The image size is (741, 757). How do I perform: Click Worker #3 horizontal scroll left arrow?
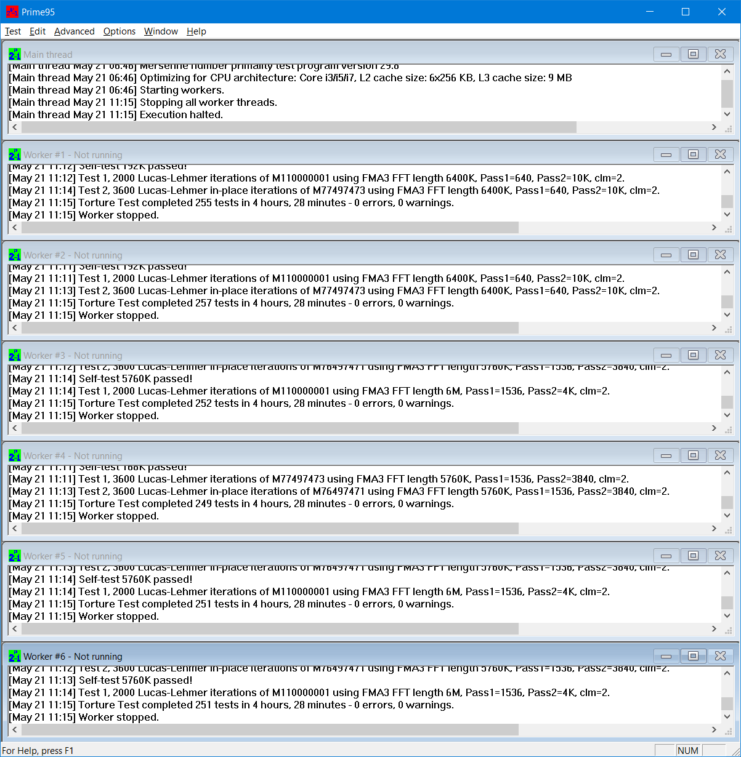coord(15,428)
